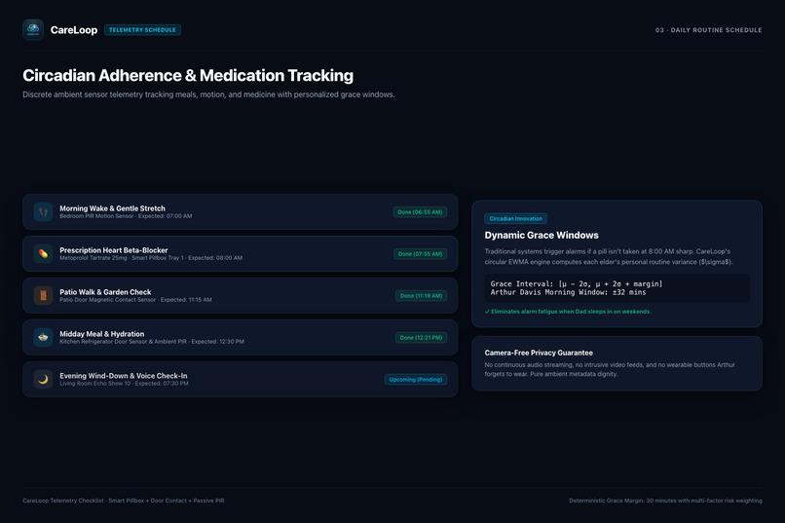The image size is (785, 523).
Task: Click the Grace Interval formula line
Action: point(577,283)
